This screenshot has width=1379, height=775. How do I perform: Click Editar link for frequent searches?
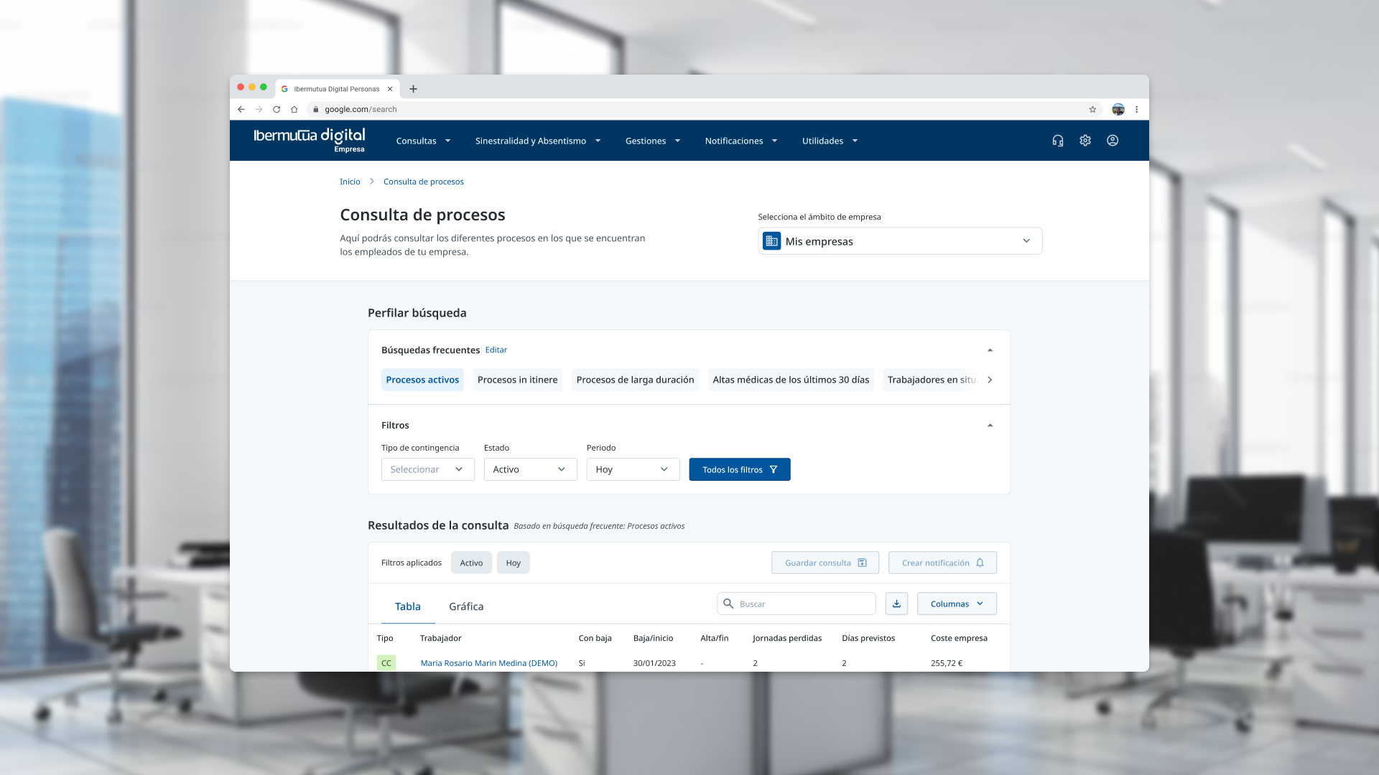pyautogui.click(x=496, y=350)
